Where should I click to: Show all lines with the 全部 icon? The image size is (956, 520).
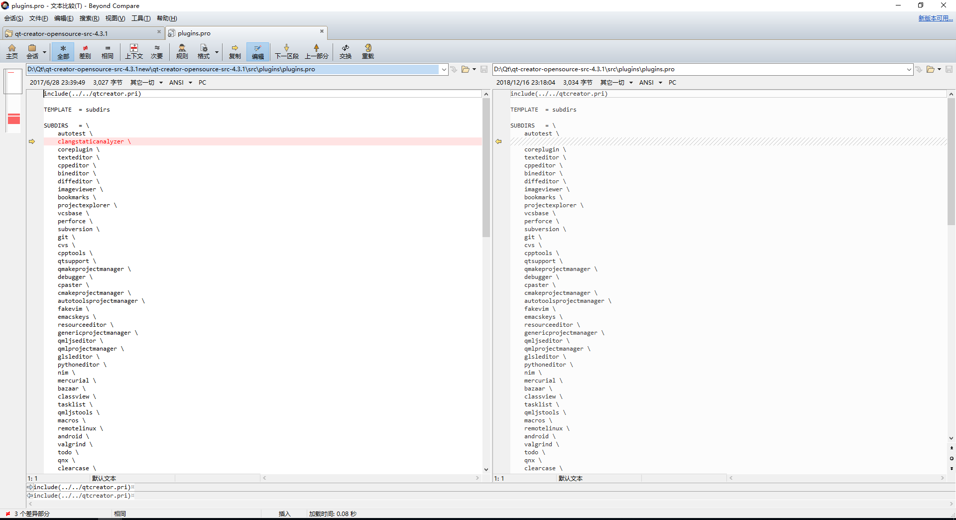63,52
